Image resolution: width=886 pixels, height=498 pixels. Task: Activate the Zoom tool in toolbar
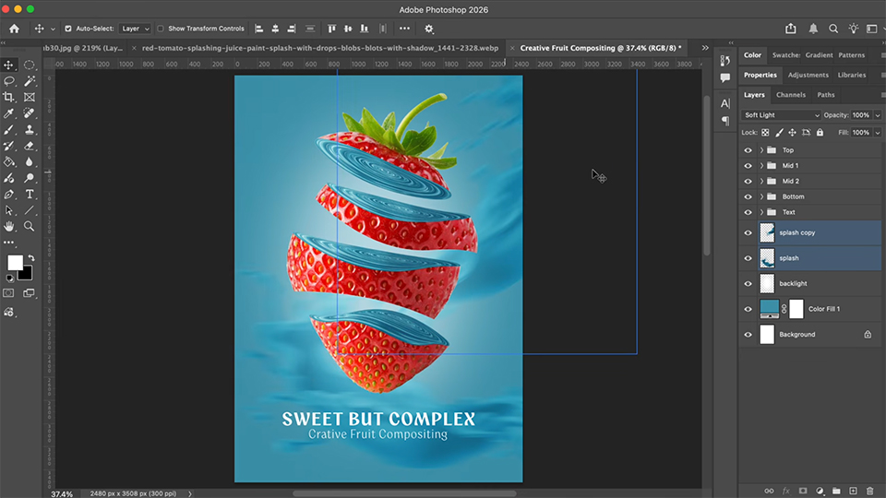[30, 226]
